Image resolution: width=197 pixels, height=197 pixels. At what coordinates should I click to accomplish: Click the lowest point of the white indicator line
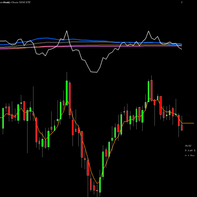tap(97, 72)
